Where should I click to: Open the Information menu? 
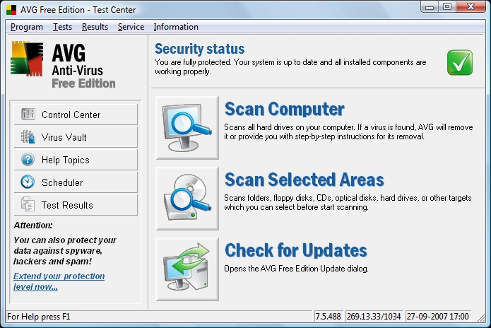pyautogui.click(x=176, y=27)
